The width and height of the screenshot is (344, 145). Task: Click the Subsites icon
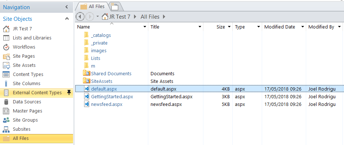tap(6, 129)
